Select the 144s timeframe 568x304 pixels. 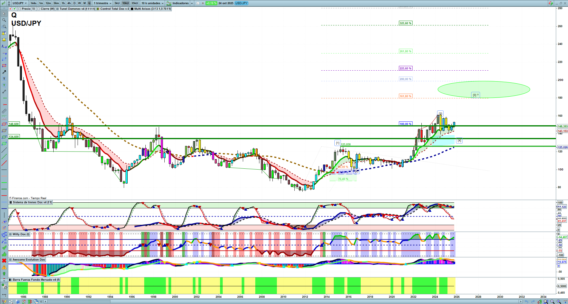(33, 3)
